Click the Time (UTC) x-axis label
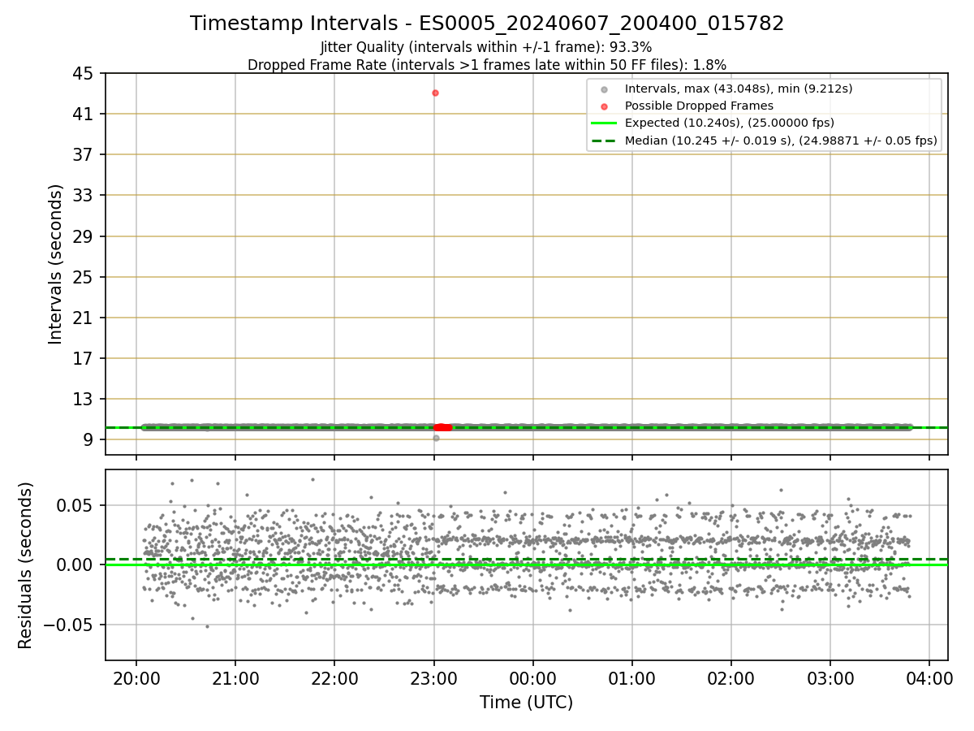This screenshot has width=974, height=731. tap(526, 703)
